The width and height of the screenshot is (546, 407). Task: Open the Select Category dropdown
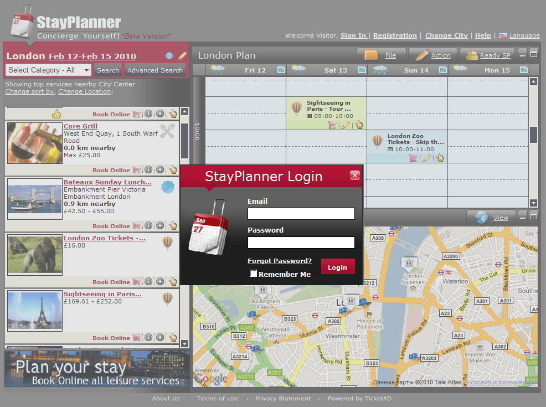(48, 70)
